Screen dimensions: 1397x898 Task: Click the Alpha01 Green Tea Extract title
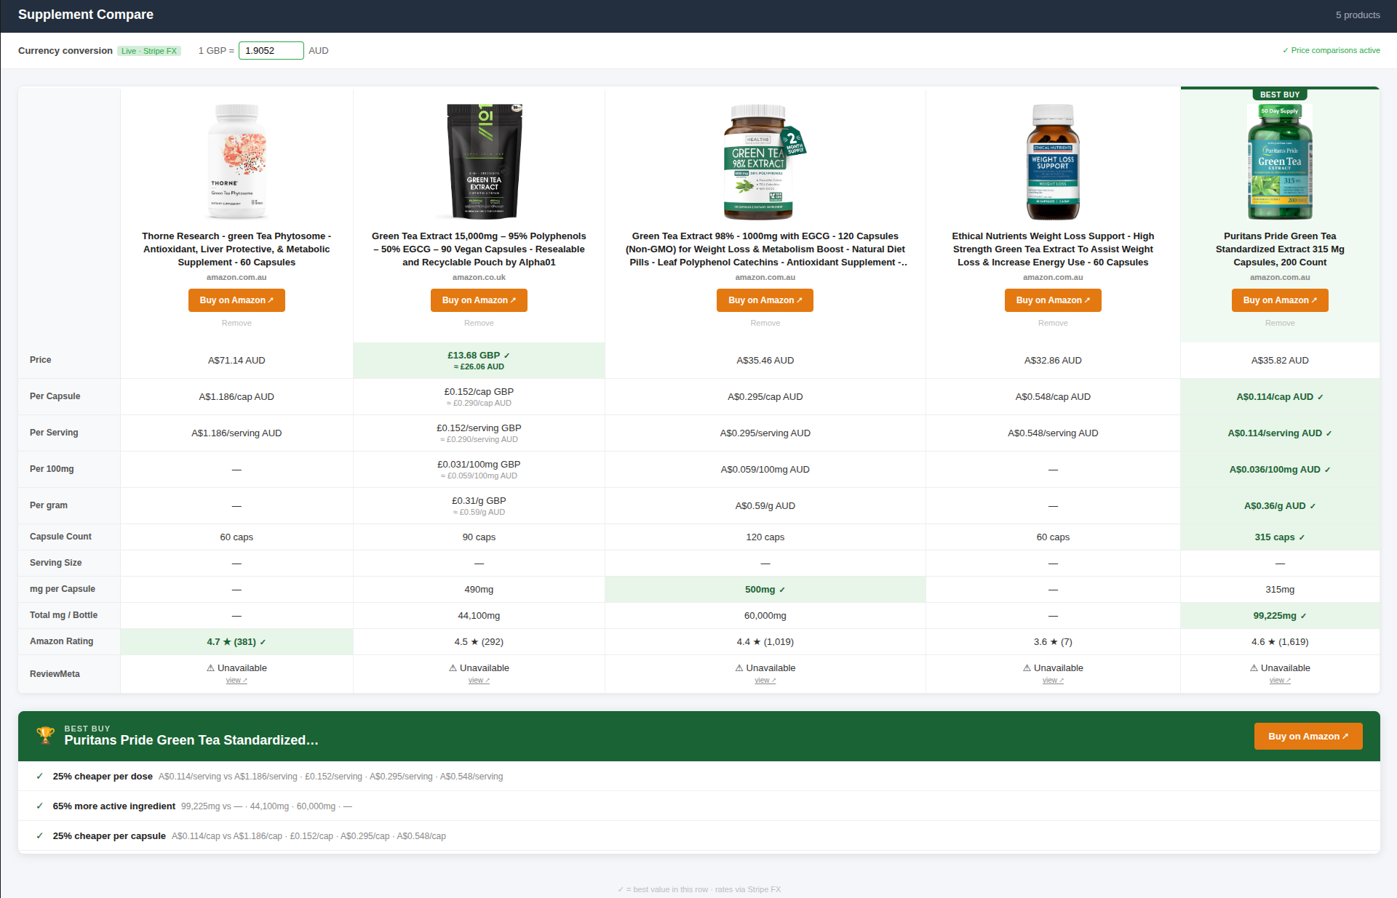pyautogui.click(x=479, y=249)
